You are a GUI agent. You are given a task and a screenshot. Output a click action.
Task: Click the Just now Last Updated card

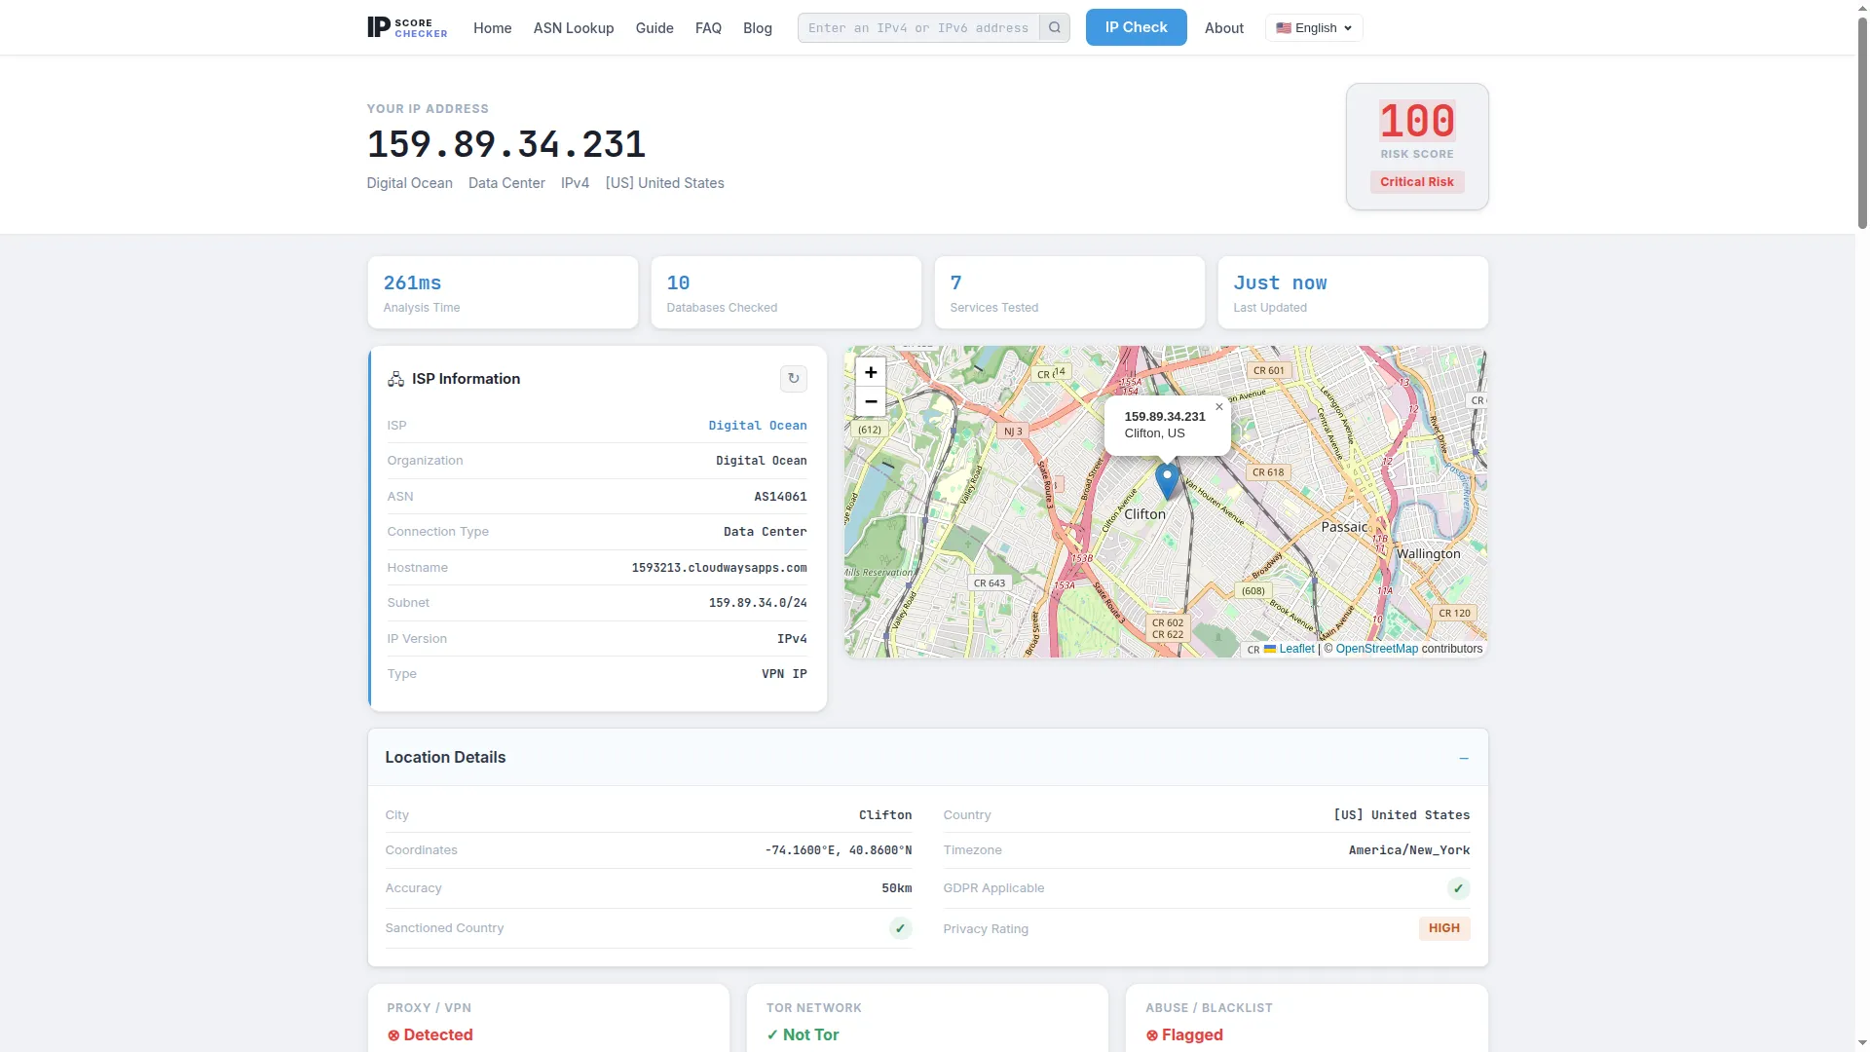tap(1353, 292)
